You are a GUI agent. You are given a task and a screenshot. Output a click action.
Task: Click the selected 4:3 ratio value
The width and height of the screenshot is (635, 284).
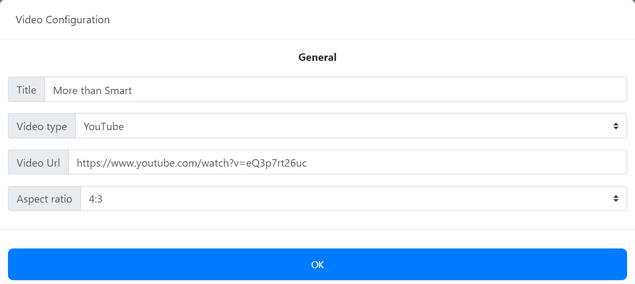click(96, 199)
